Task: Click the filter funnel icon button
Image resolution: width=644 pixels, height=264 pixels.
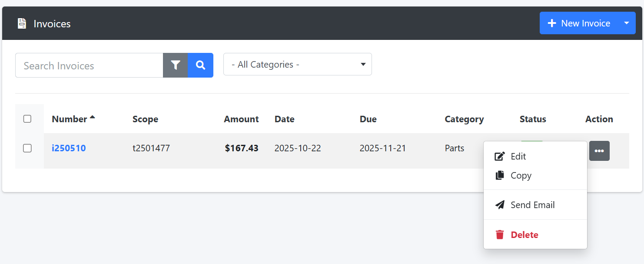Action: click(175, 65)
